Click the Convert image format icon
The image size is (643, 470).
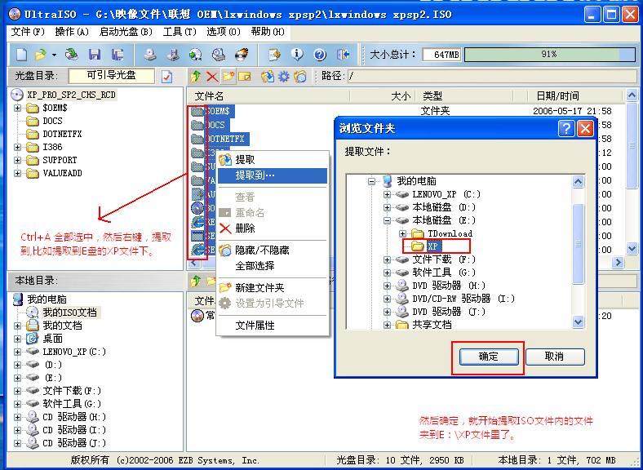pyautogui.click(x=196, y=54)
